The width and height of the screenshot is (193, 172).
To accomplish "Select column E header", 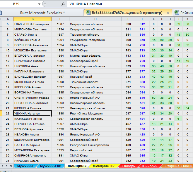I will click(x=128, y=19).
